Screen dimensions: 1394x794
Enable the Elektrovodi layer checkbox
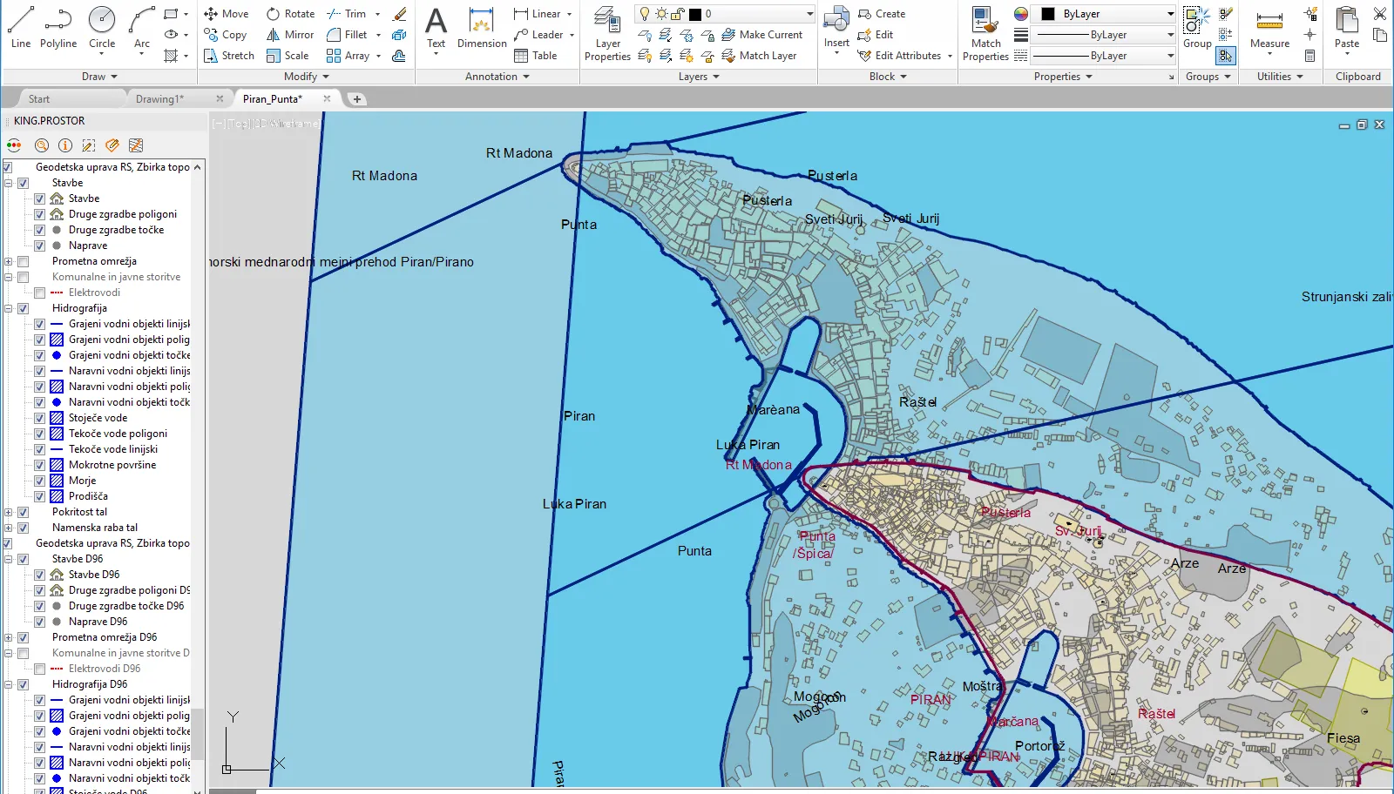point(39,293)
